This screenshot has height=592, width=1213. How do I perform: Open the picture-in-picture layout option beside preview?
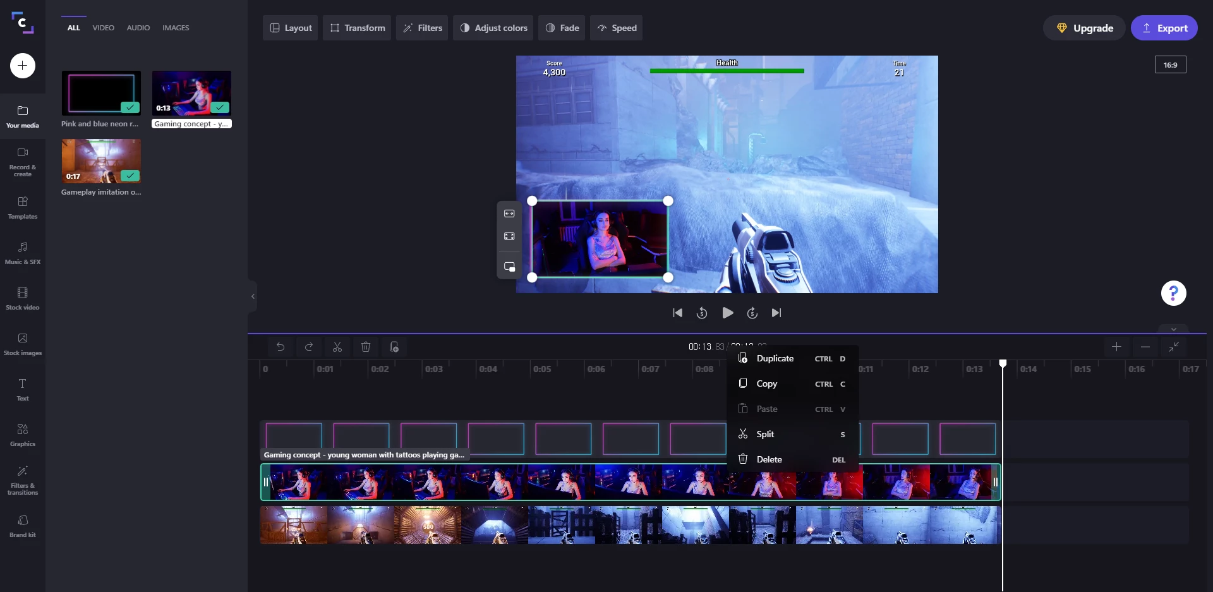click(x=509, y=266)
